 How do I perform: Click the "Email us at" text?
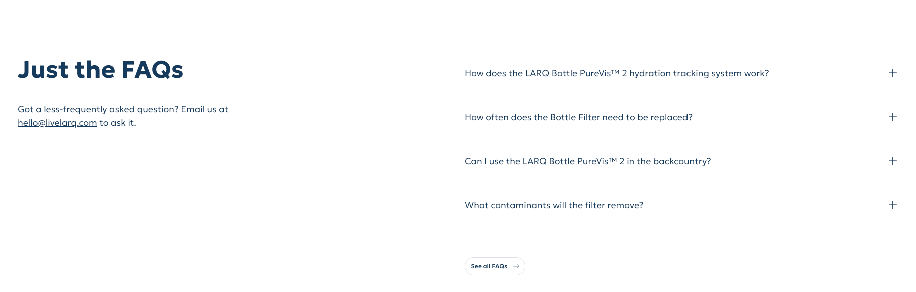click(204, 109)
